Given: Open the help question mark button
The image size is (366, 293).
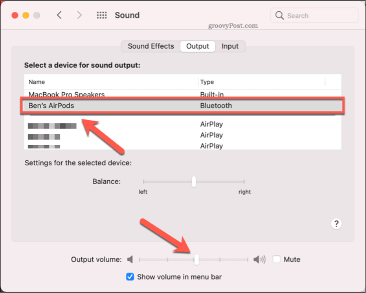Looking at the screenshot, I should 336,223.
